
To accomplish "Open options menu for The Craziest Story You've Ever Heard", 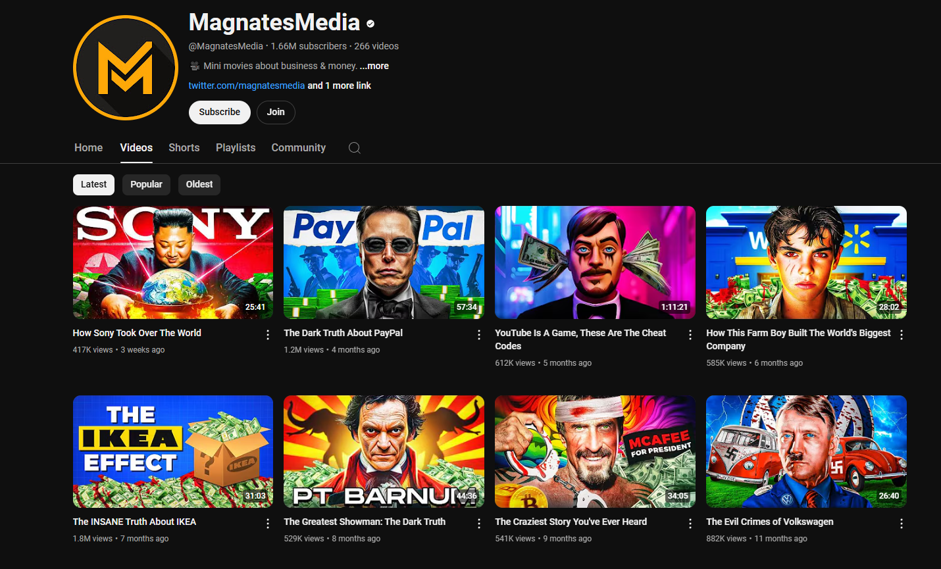I will [x=690, y=524].
